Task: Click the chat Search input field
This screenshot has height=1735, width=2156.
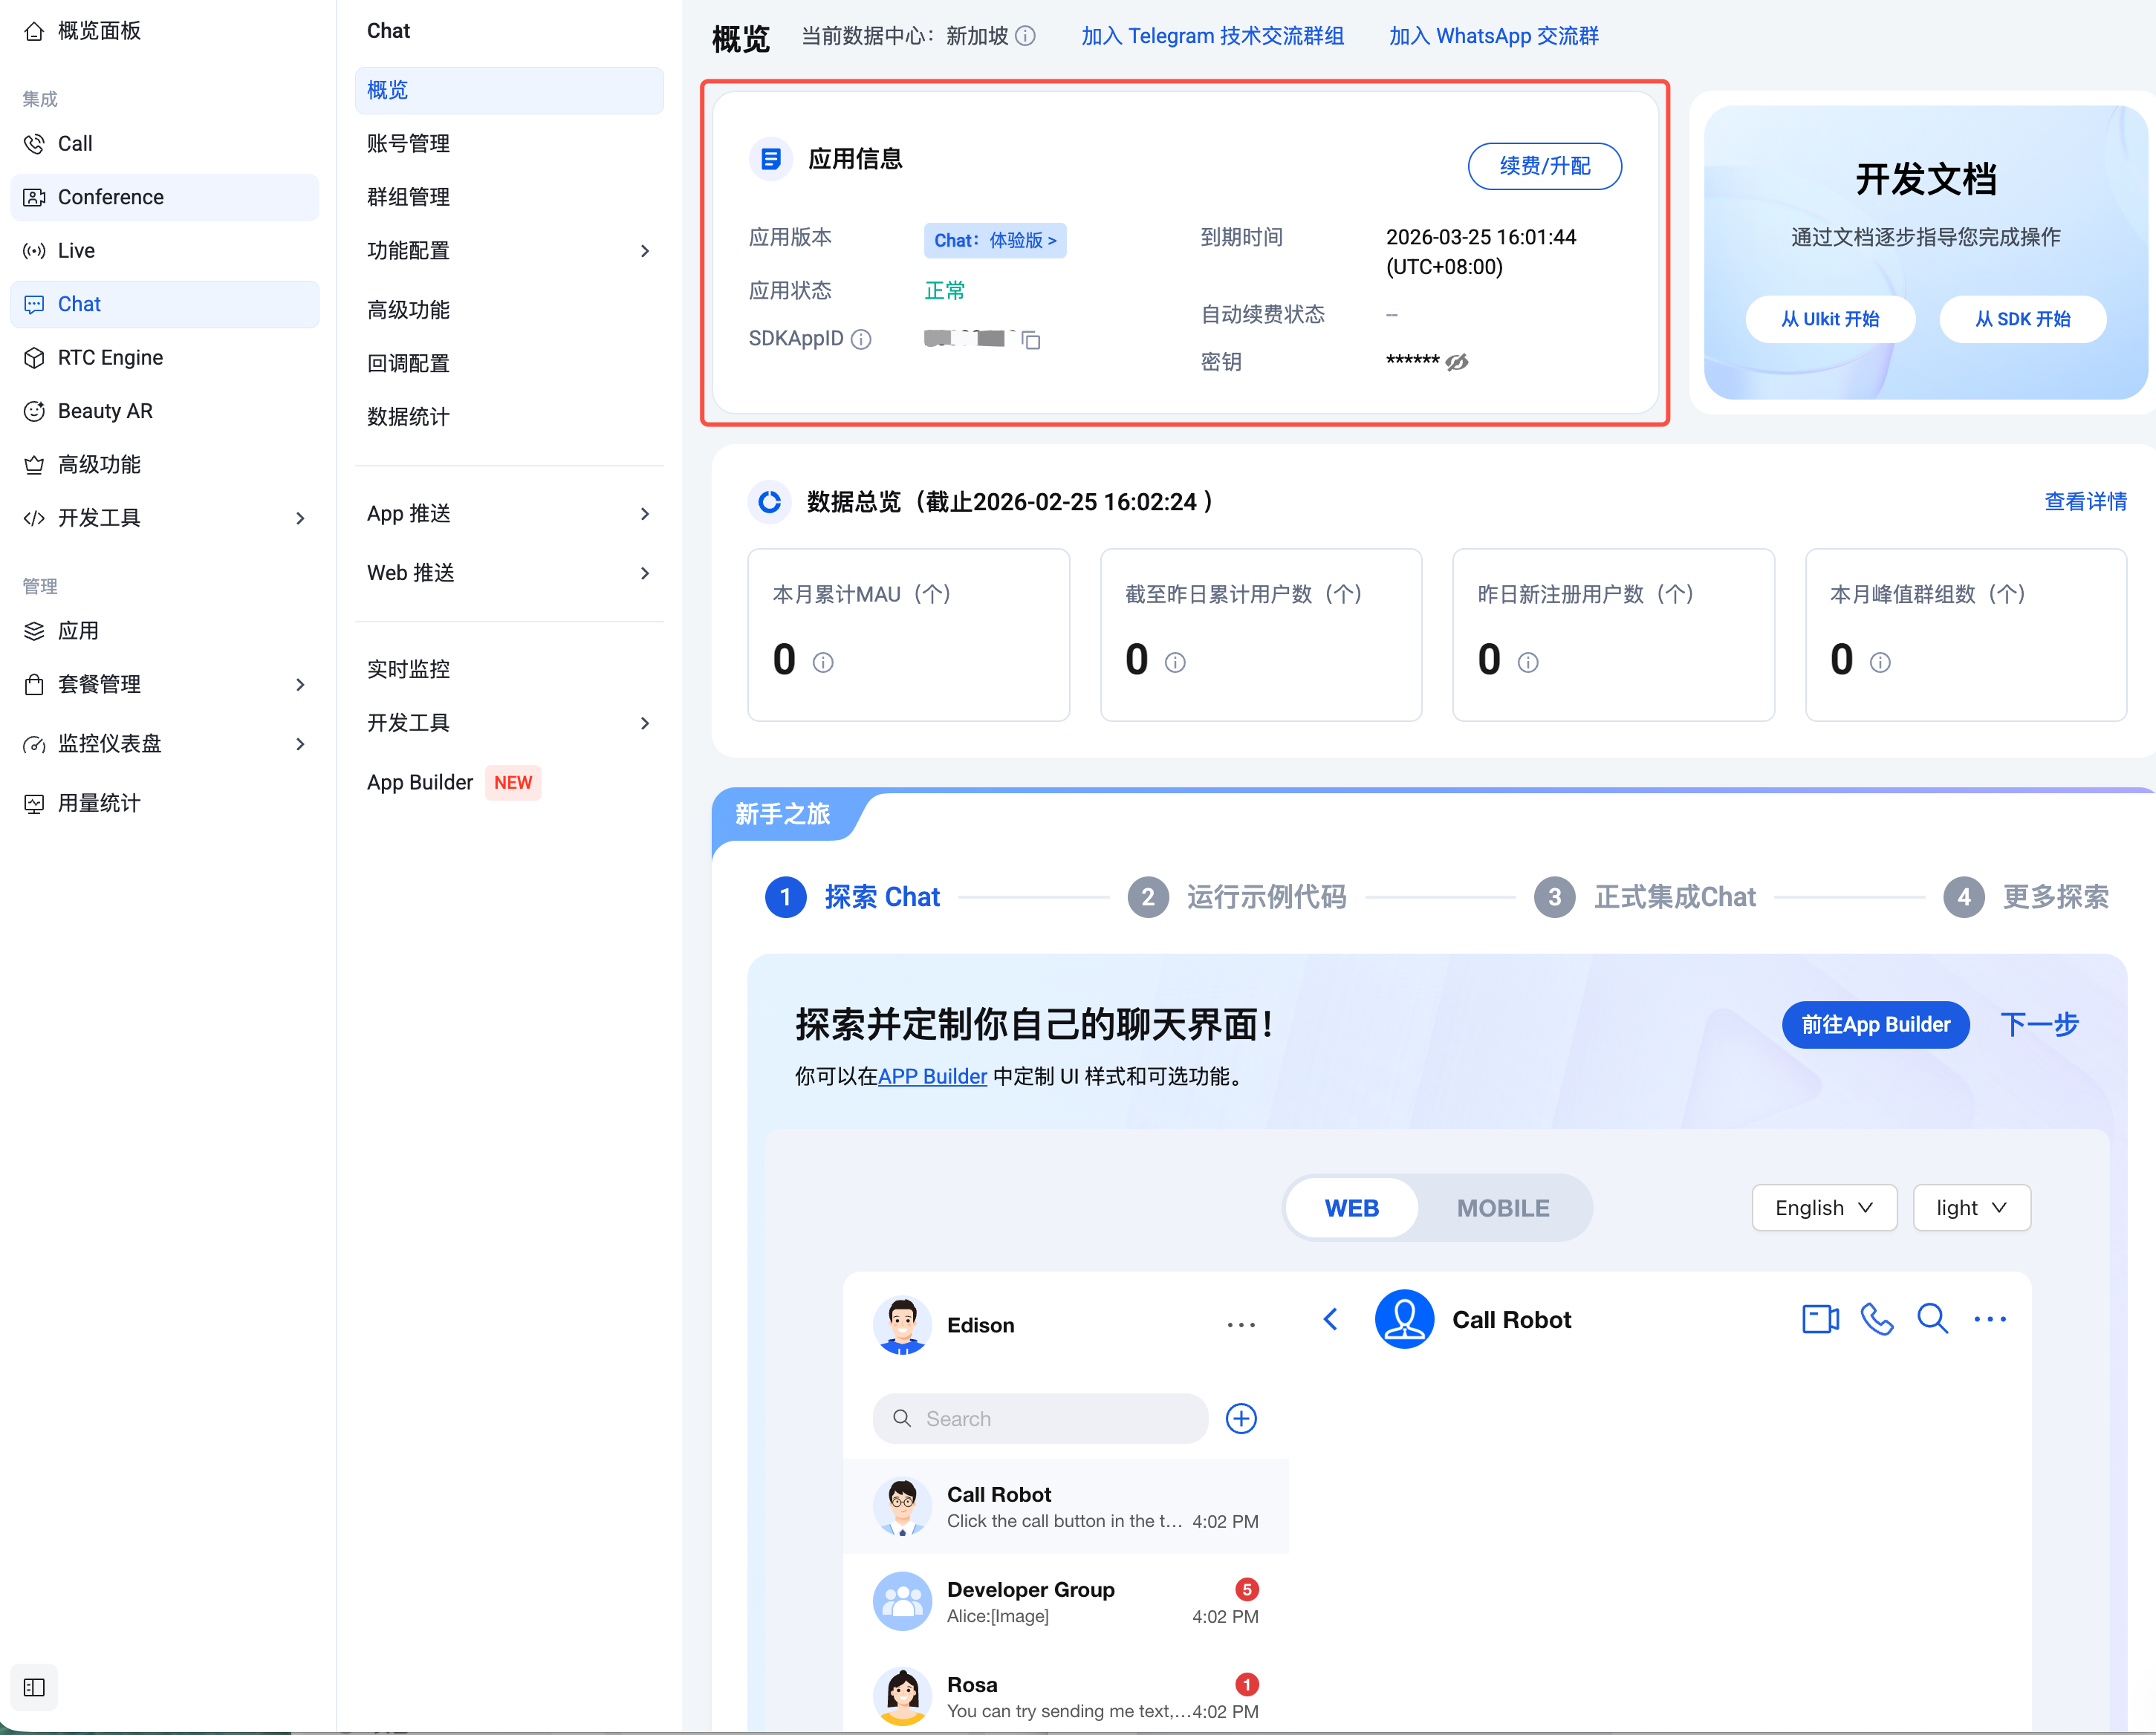Action: pyautogui.click(x=1040, y=1418)
